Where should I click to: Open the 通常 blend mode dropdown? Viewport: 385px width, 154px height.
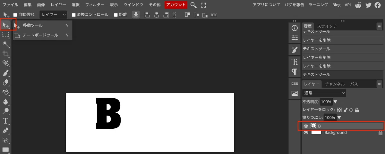click(x=324, y=93)
